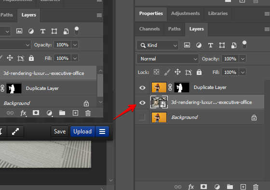
Task: Click the expand fullscreen arrows button
Action: coord(15,132)
